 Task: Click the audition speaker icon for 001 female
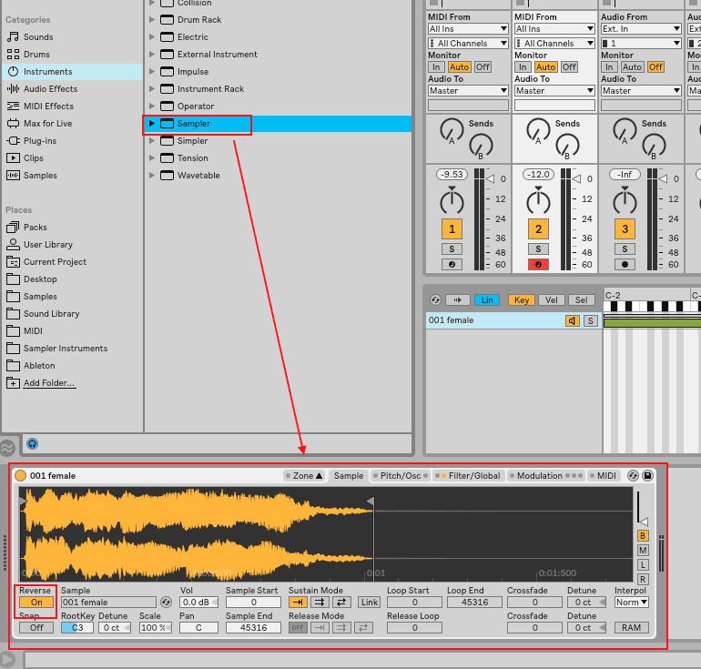point(572,320)
